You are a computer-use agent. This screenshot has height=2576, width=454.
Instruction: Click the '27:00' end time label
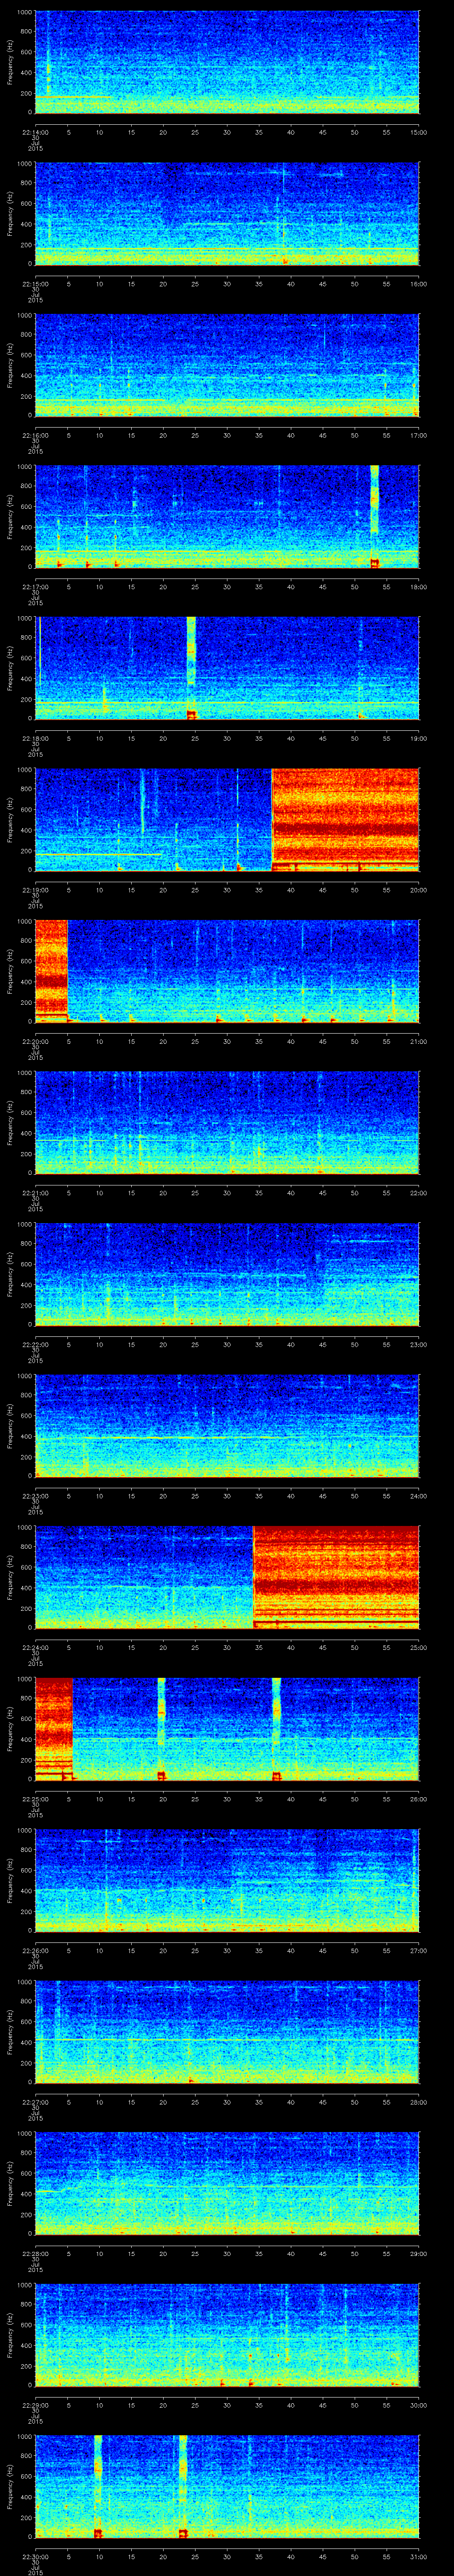point(418,1950)
